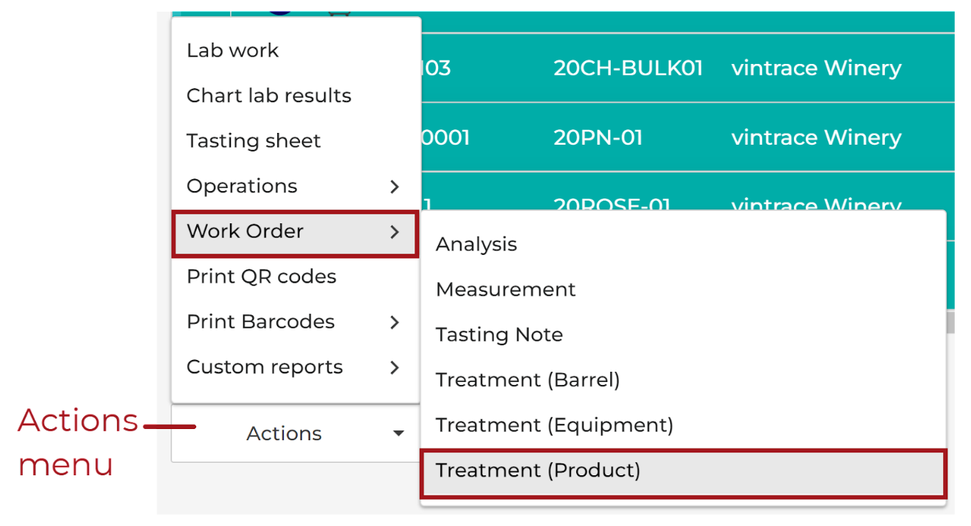
Task: Select the 20CH-BULK01 table row
Action: [x=563, y=68]
